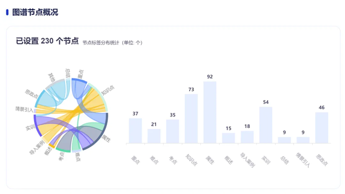Select the 思政点 bar showing 46

tap(321, 128)
